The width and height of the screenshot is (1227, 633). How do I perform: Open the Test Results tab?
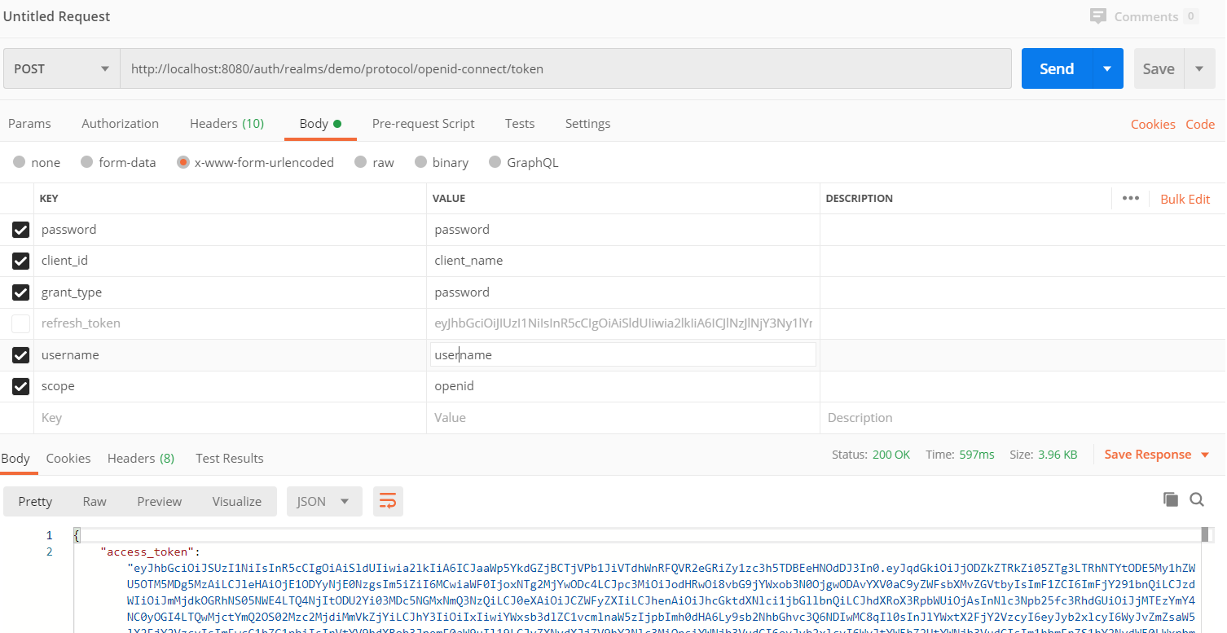pyautogui.click(x=230, y=459)
